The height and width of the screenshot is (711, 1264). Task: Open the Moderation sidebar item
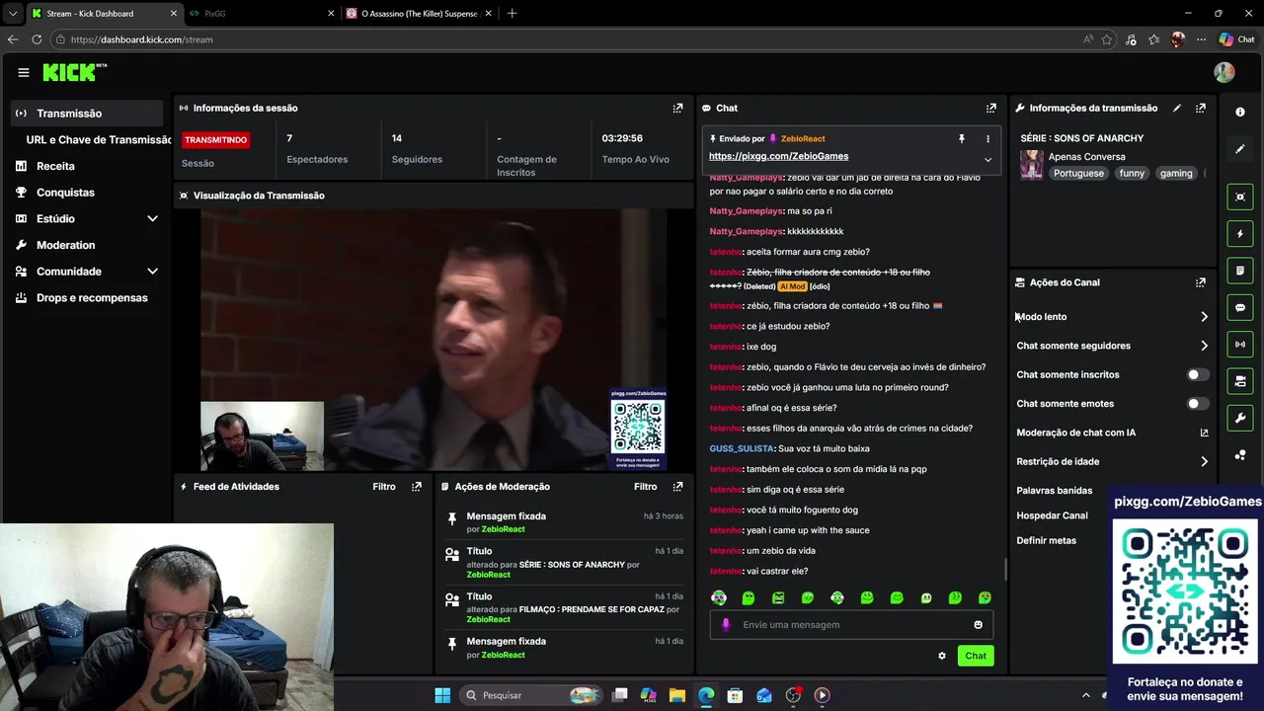(x=66, y=245)
